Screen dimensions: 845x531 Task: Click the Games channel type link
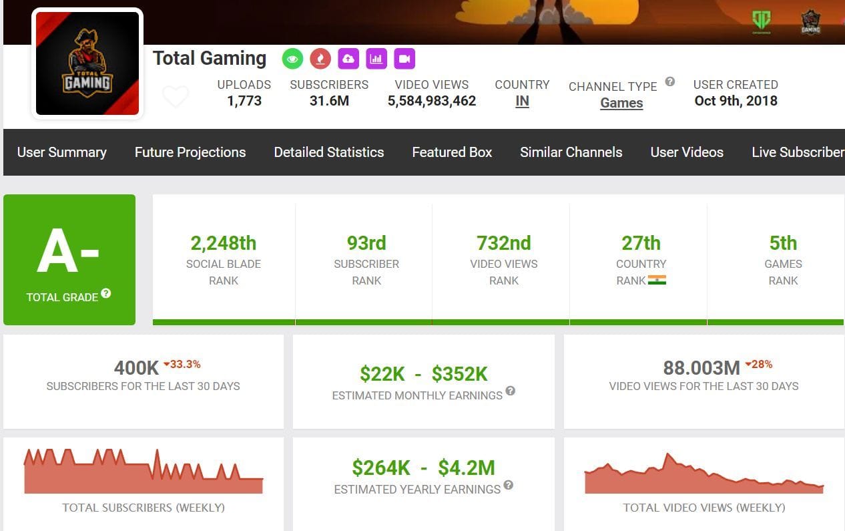click(x=621, y=103)
